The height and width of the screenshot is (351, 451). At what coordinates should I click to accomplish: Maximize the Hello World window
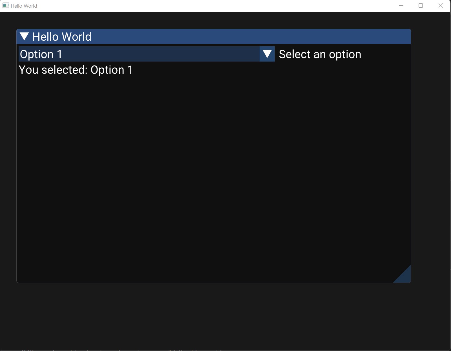click(421, 6)
